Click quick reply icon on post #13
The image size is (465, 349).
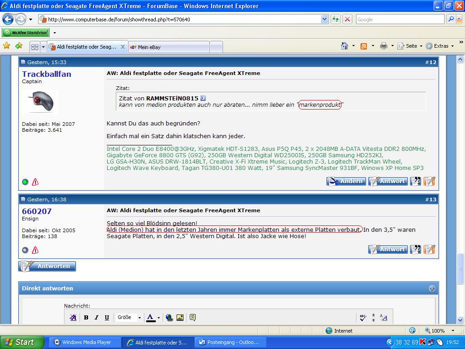click(430, 249)
